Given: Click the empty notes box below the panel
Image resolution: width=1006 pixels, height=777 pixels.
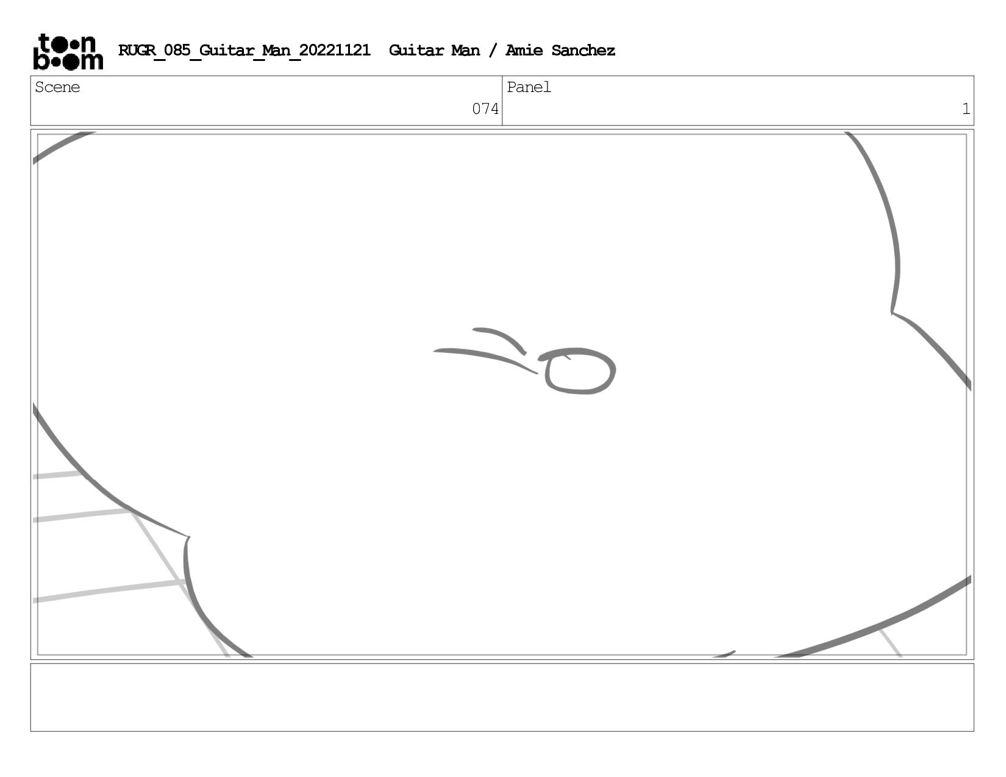Looking at the screenshot, I should 502,697.
